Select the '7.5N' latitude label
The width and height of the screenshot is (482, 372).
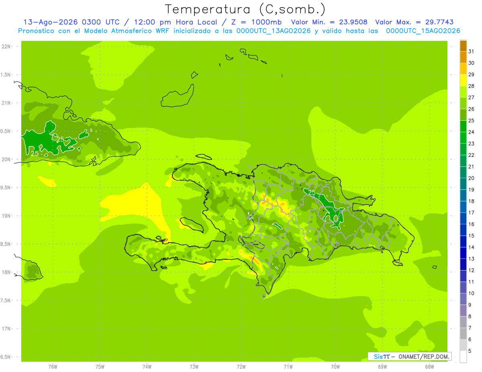(6, 301)
